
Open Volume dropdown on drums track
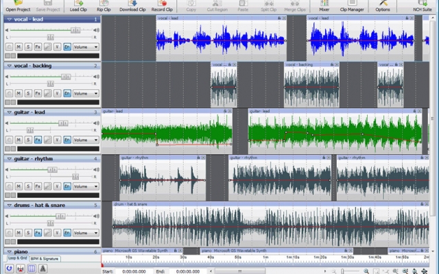86,233
